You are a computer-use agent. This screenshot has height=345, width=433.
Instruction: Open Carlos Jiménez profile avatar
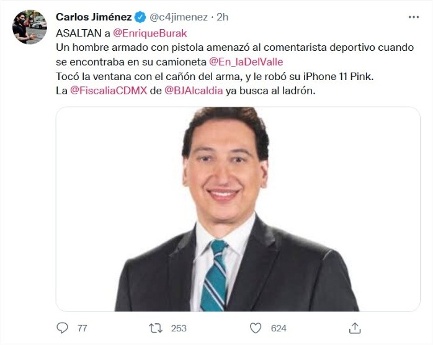pyautogui.click(x=30, y=27)
